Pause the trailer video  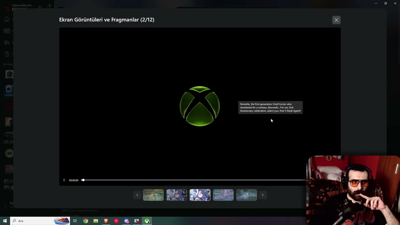(x=64, y=180)
